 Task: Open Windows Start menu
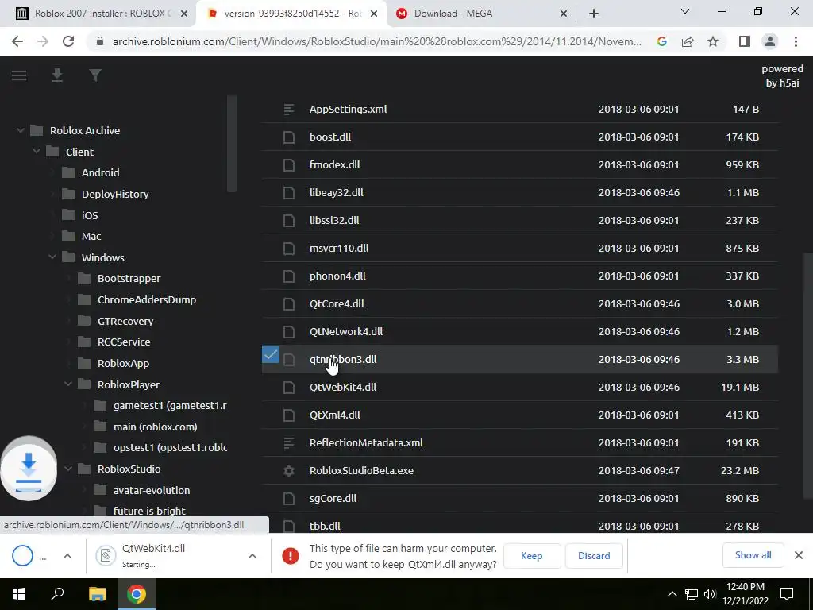coord(19,594)
